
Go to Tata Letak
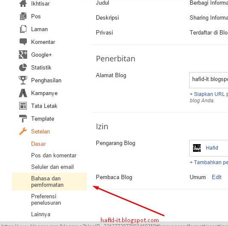[44, 106]
